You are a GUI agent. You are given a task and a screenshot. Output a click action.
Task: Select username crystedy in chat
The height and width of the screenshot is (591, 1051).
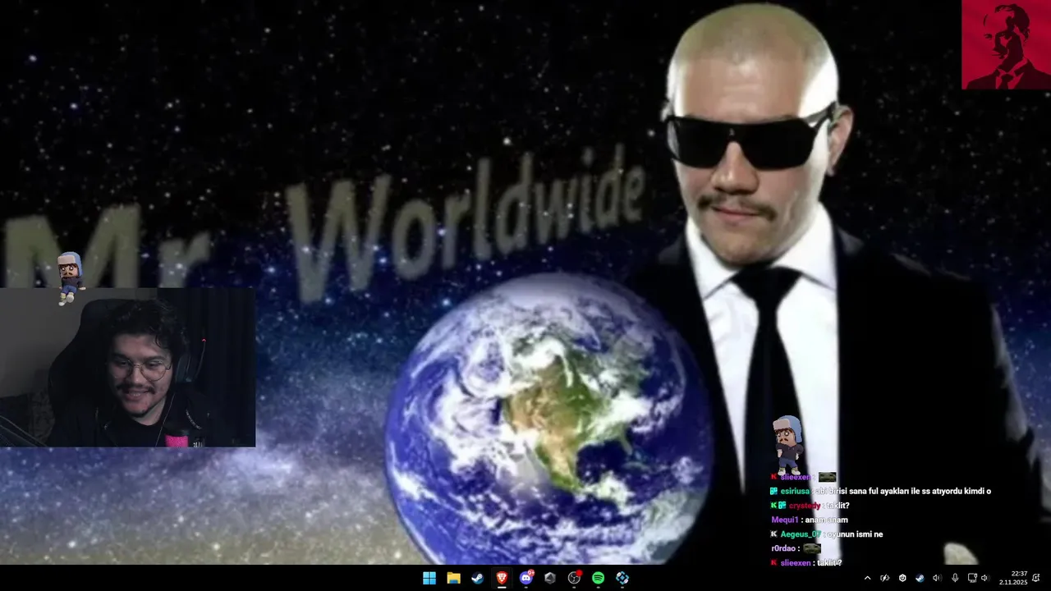coord(804,506)
